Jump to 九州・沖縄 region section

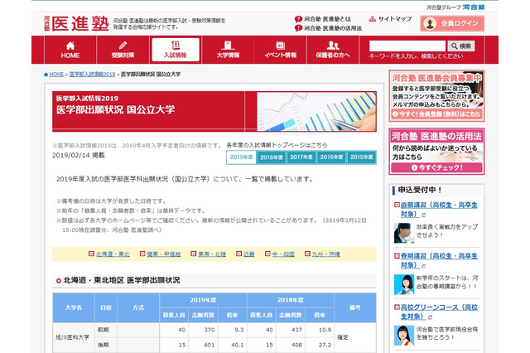325,254
